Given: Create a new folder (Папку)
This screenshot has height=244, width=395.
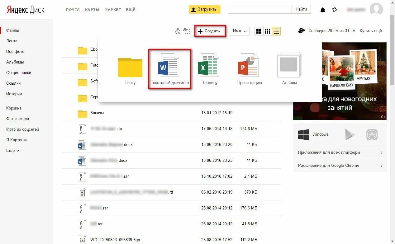Looking at the screenshot, I should [130, 71].
